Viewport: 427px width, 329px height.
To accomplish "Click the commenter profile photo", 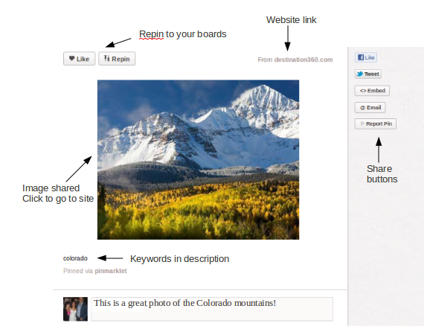I will (x=75, y=309).
